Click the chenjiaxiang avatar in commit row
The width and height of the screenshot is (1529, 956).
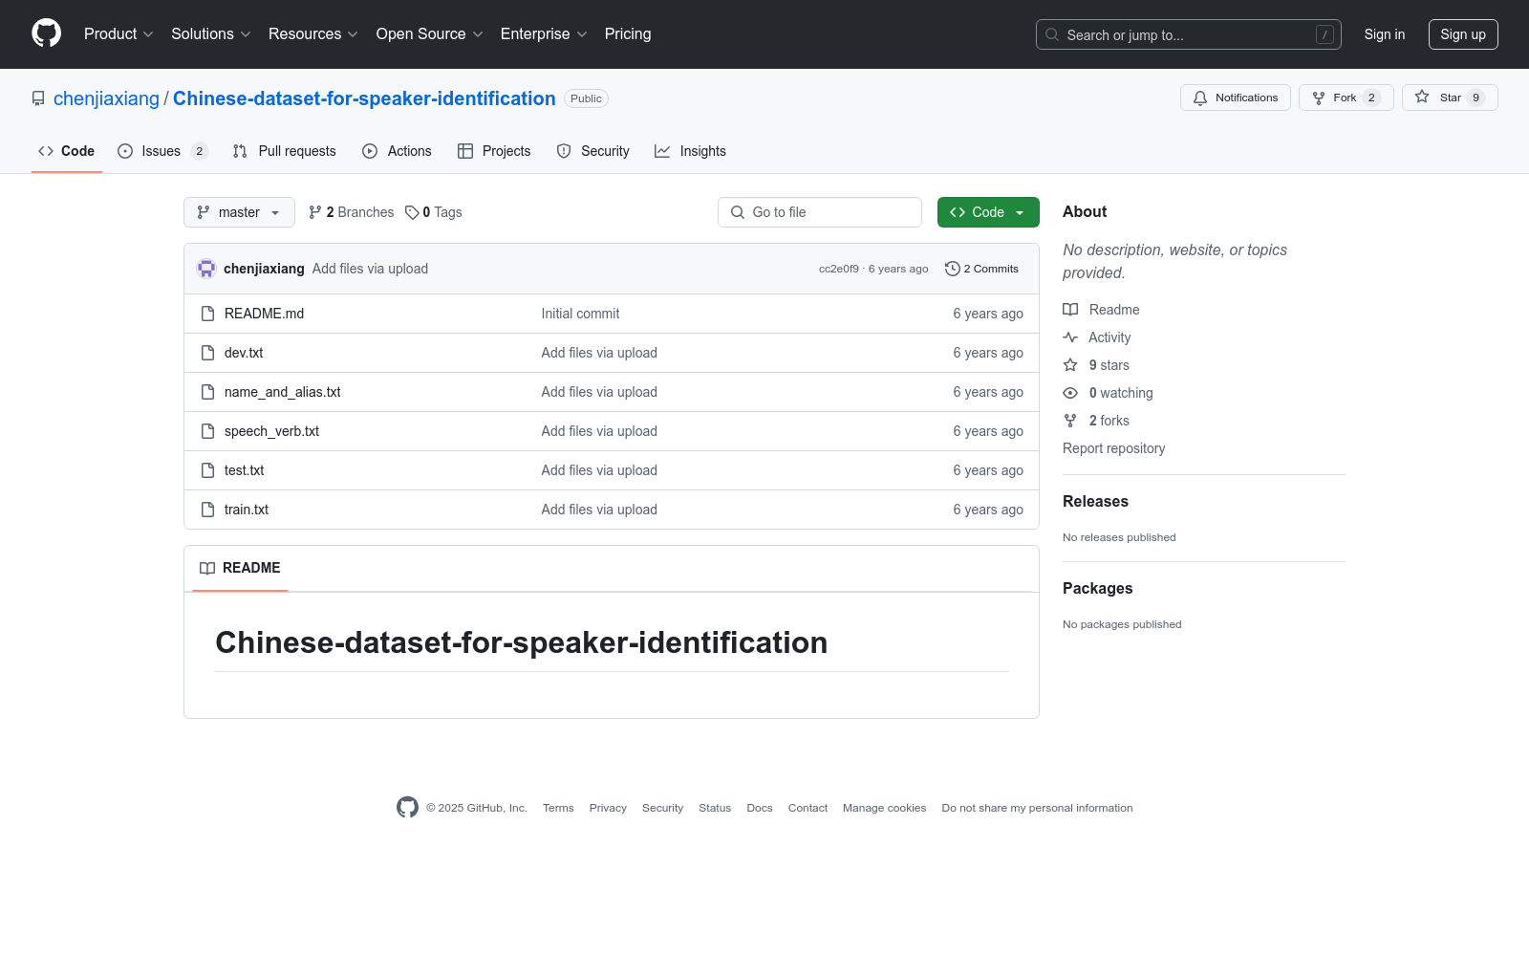click(206, 269)
